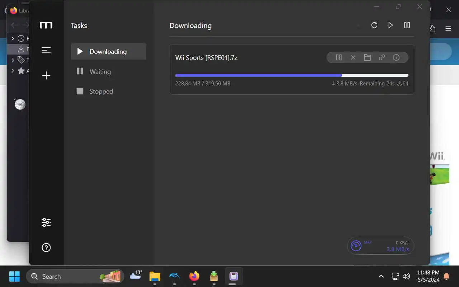Image resolution: width=459 pixels, height=287 pixels.
Task: Maximize the Motrix window
Action: [x=398, y=7]
